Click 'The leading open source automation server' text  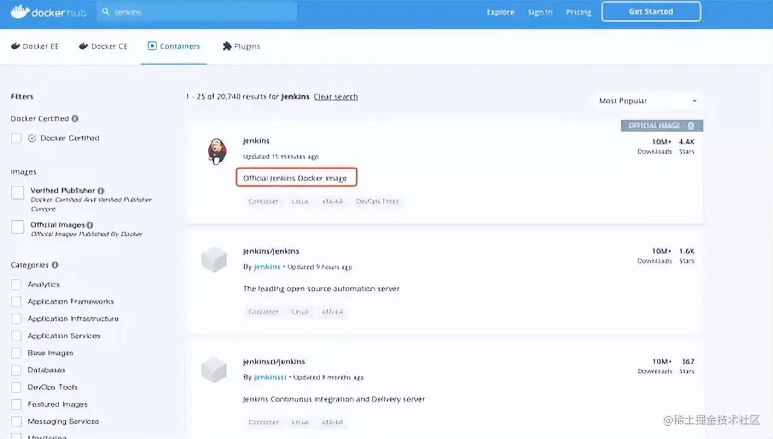pos(321,289)
